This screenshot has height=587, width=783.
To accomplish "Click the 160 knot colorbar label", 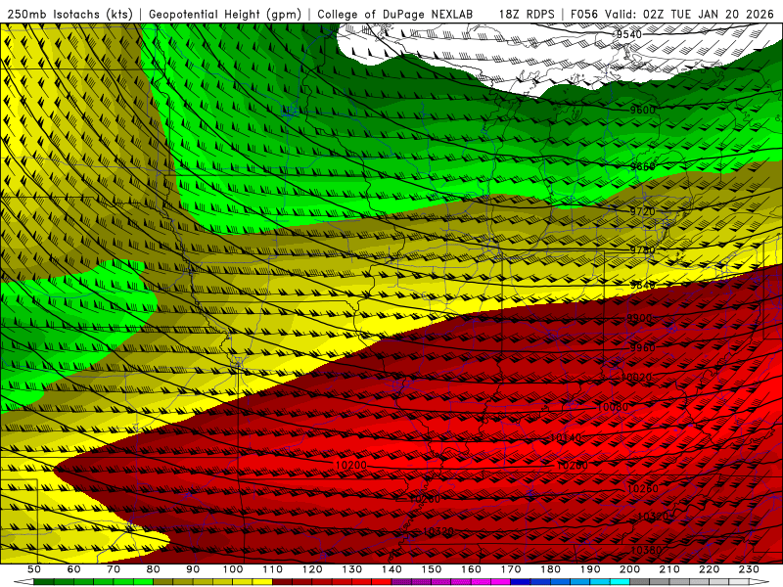I will point(471,569).
